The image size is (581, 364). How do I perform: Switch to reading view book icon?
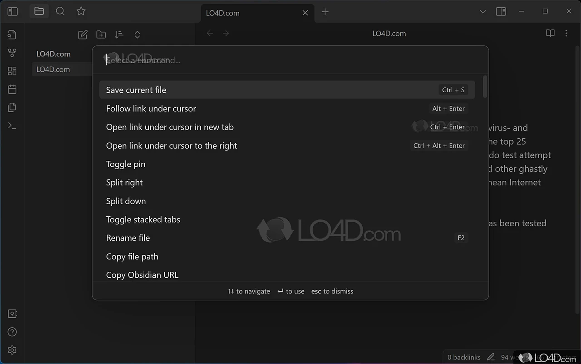pos(550,33)
